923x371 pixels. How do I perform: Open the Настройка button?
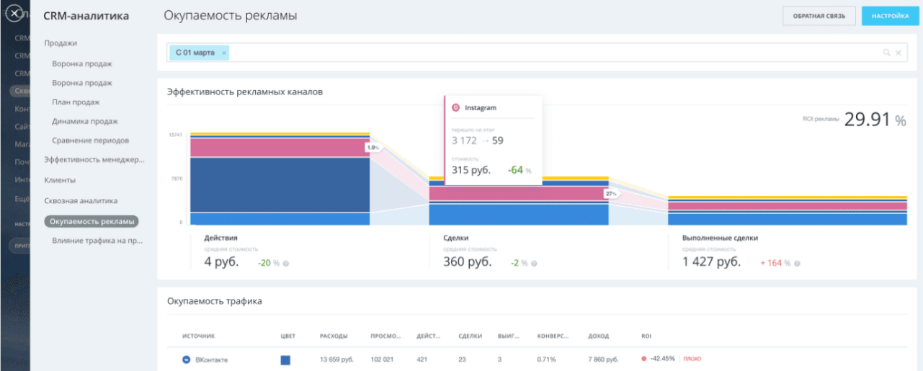[890, 16]
